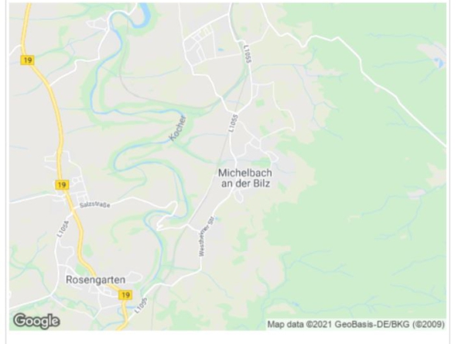
Task: Click the Kocher river label
Action: click(x=178, y=128)
